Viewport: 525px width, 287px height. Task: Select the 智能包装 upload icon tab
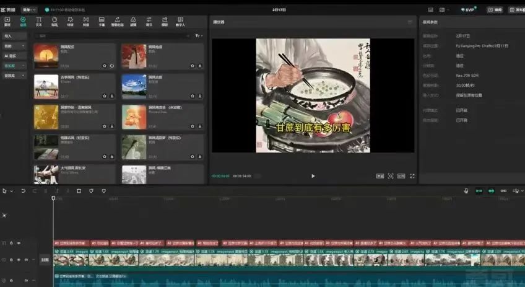coord(118,22)
